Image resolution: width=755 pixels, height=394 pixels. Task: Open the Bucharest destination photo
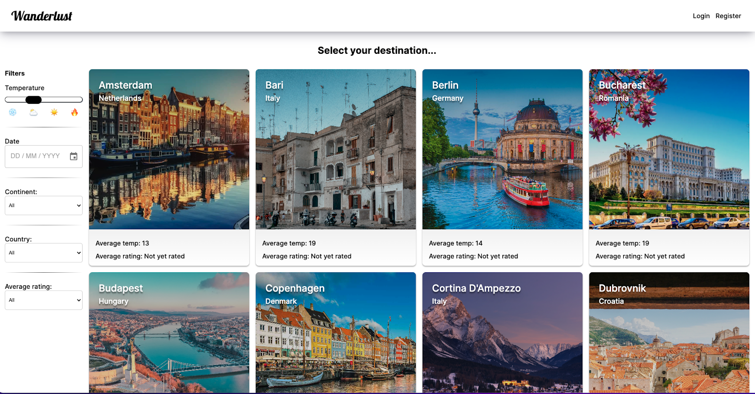669,149
